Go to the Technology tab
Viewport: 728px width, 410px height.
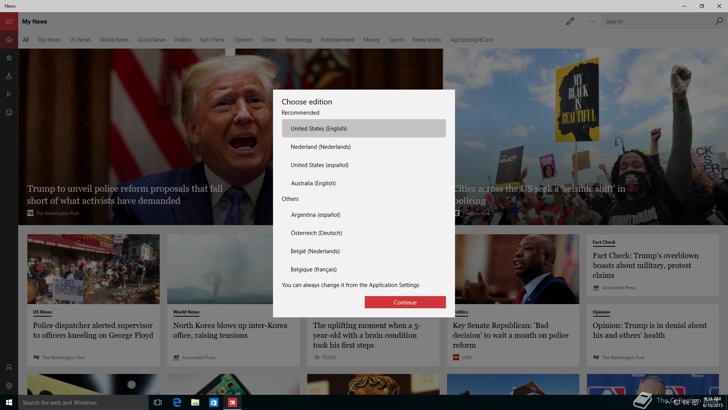pos(298,40)
